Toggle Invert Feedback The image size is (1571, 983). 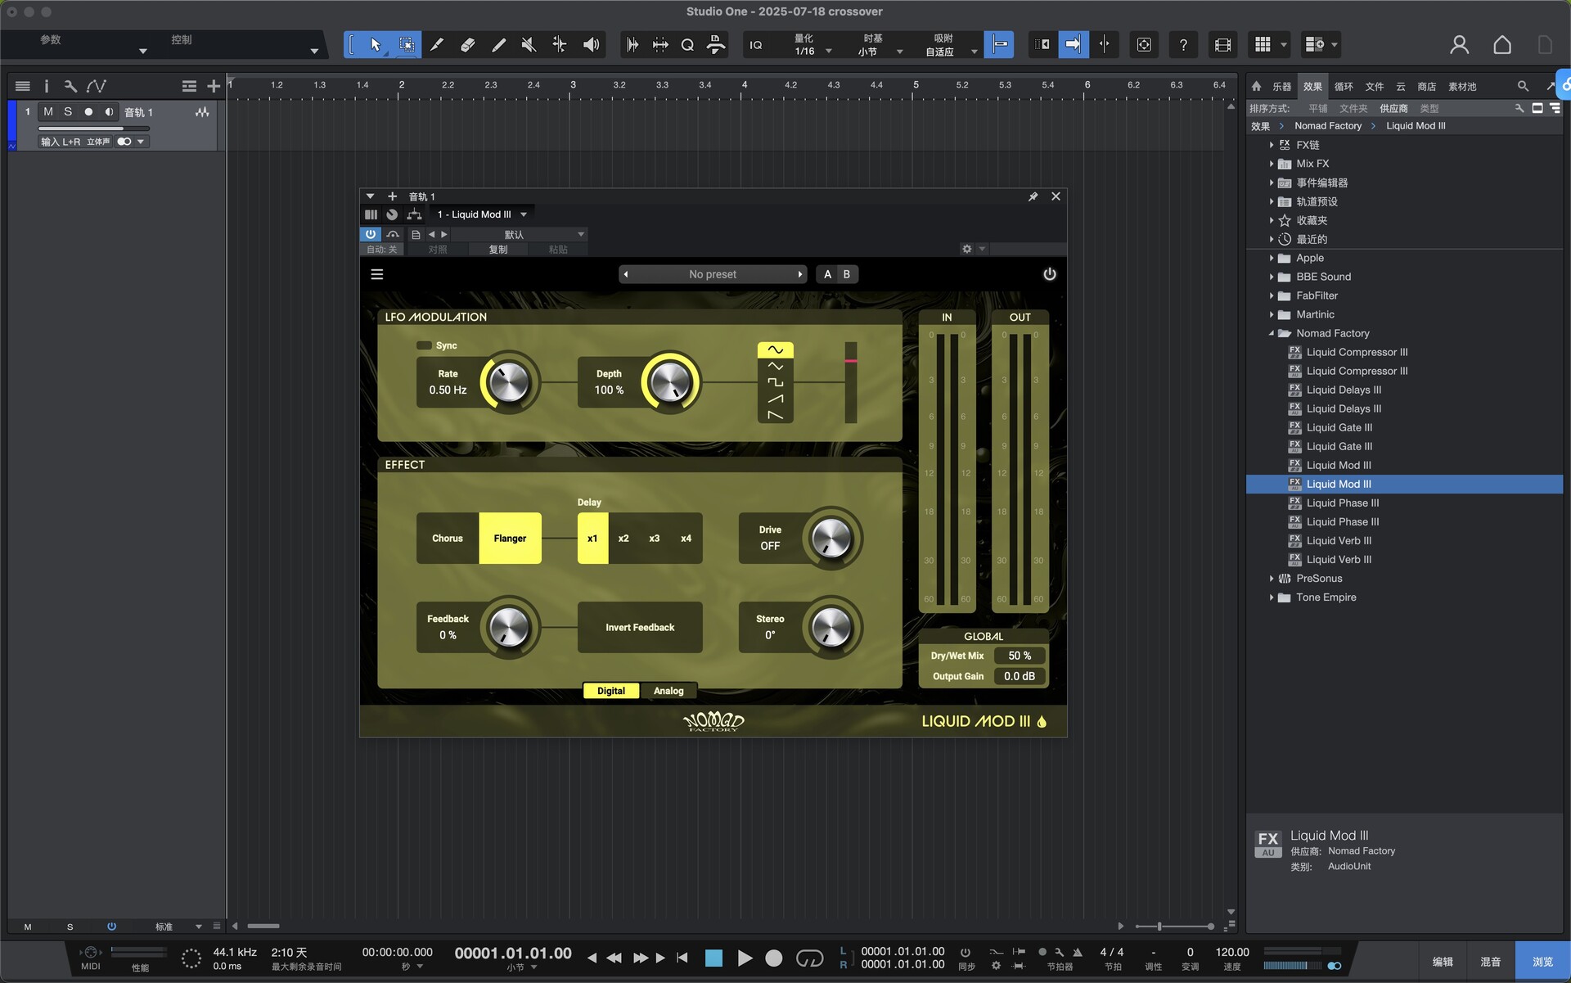640,628
